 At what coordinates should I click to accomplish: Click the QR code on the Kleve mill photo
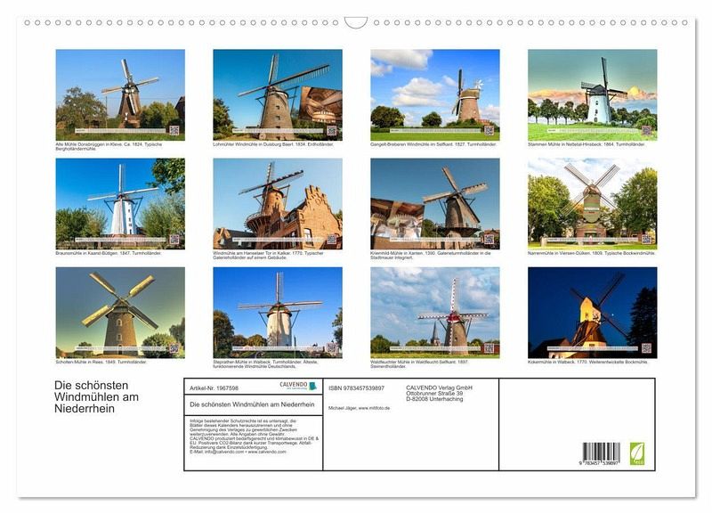pyautogui.click(x=174, y=130)
